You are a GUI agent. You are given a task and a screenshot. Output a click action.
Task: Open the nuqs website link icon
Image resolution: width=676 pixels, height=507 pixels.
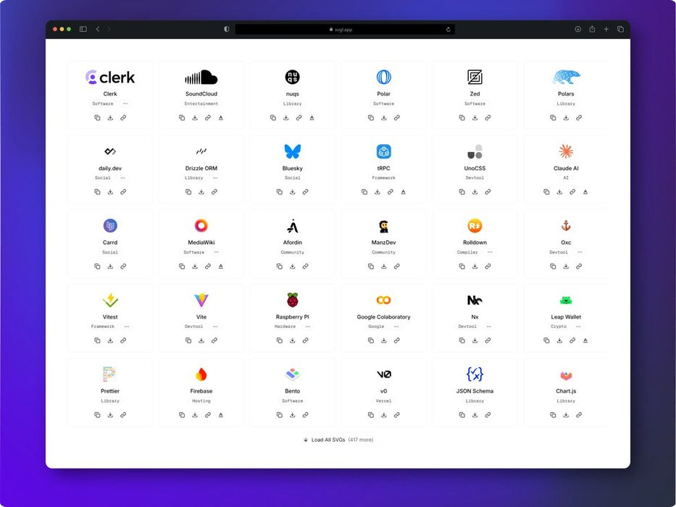(299, 117)
